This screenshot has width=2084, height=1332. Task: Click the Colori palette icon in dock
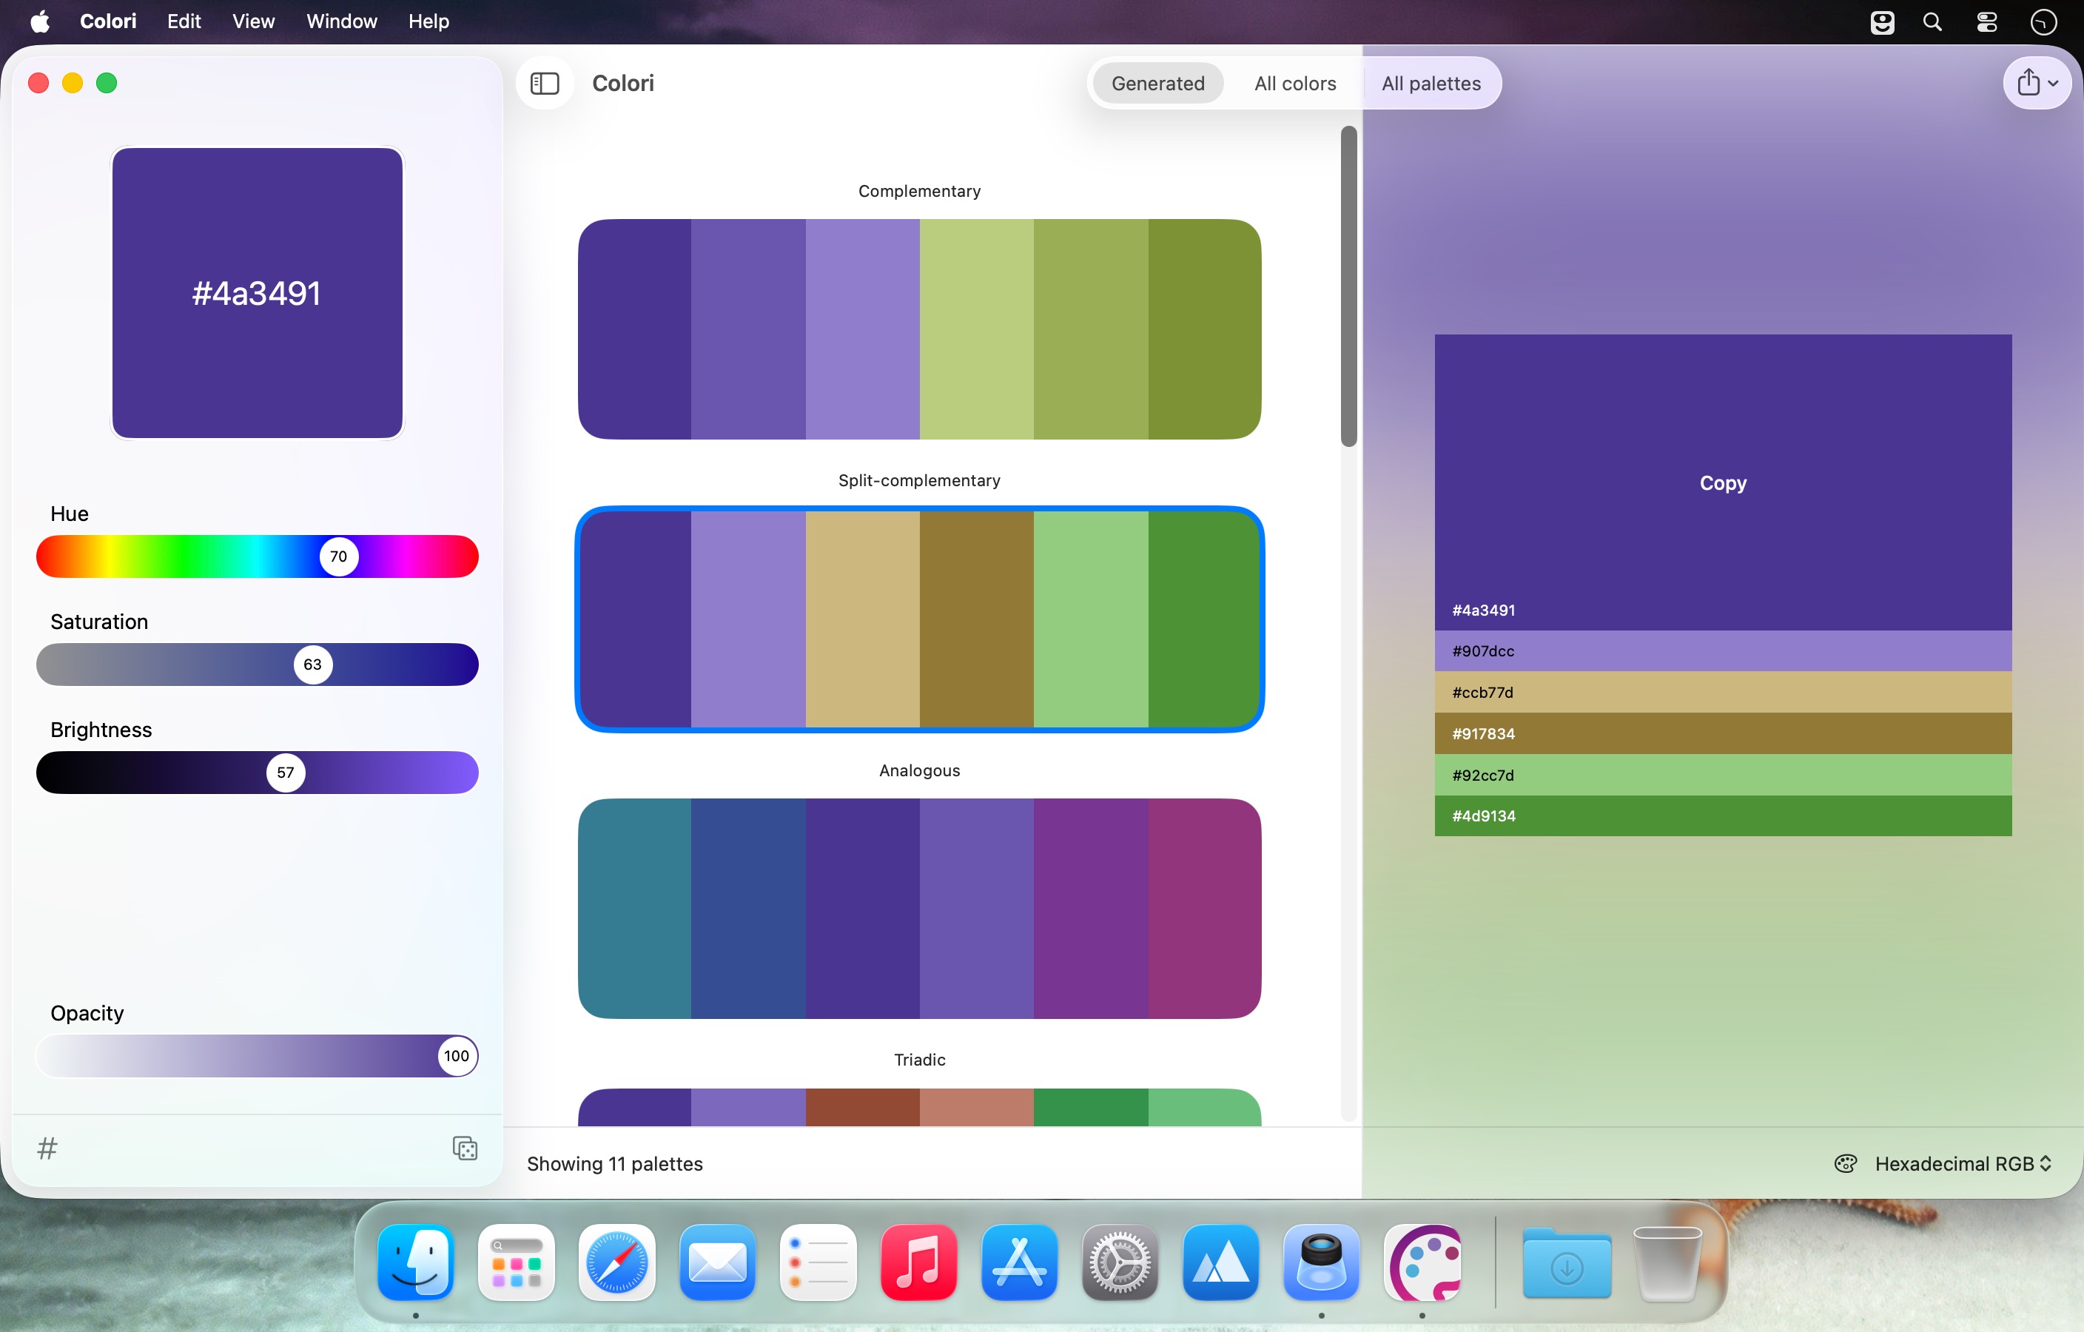pos(1422,1262)
